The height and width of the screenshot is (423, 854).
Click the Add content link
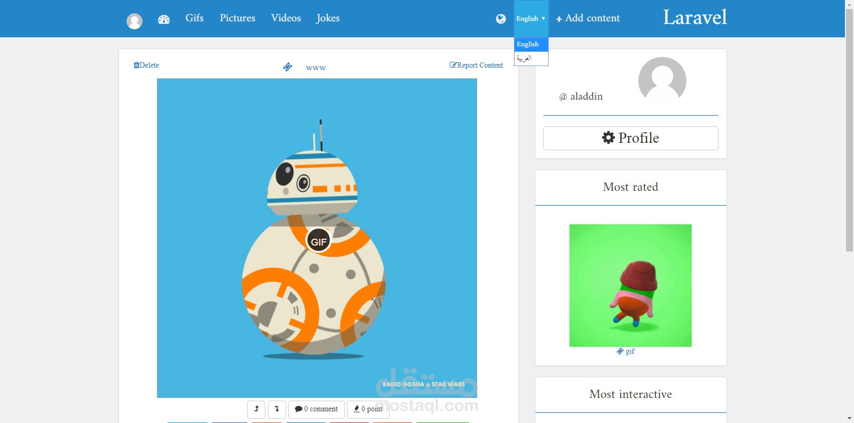588,18
